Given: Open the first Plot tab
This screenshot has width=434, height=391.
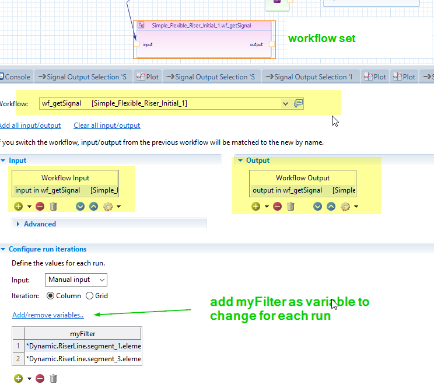Looking at the screenshot, I should pos(147,76).
